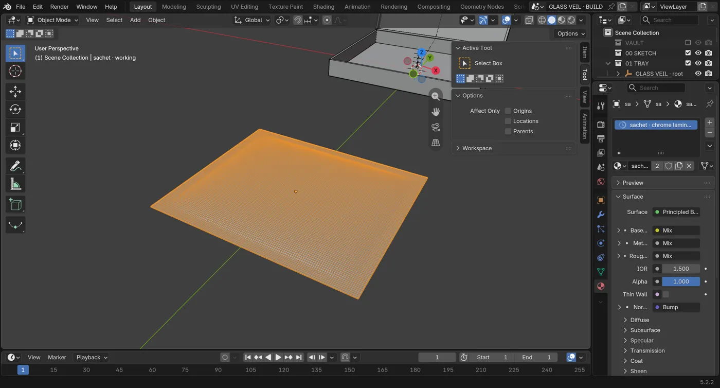Image resolution: width=720 pixels, height=388 pixels.
Task: Toggle 00 SKETCH collection exclude checkbox
Action: point(688,53)
